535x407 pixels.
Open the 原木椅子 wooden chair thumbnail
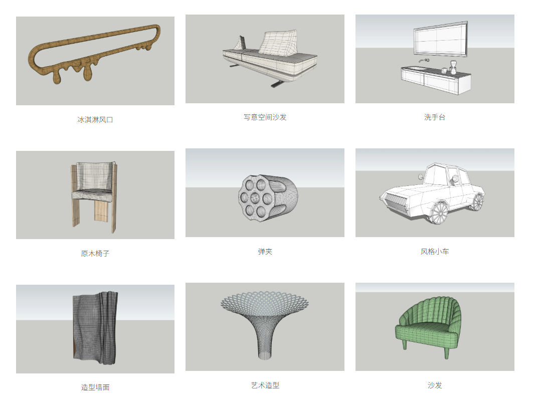click(x=95, y=195)
